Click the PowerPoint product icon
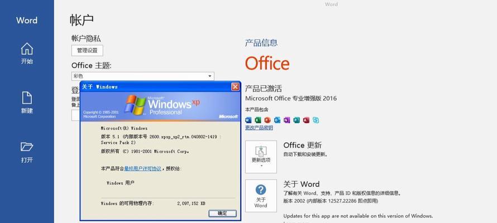The height and width of the screenshot is (223, 497). pos(267,120)
